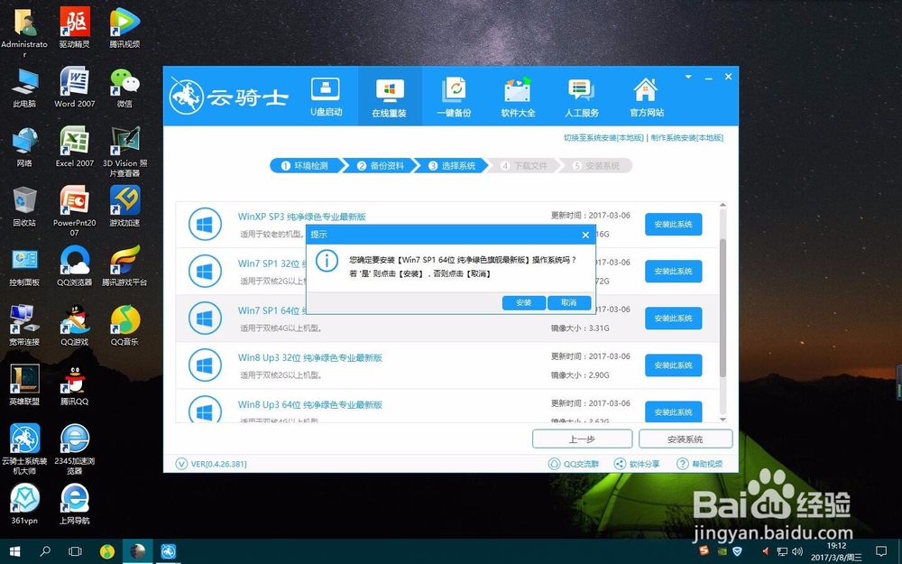Open 腾讯视频 desktop icon

(124, 28)
